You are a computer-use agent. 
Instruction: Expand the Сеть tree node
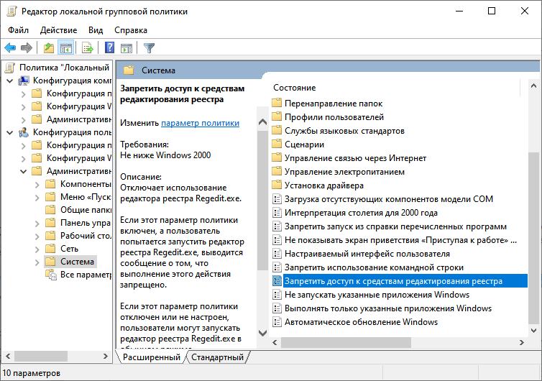click(x=37, y=249)
